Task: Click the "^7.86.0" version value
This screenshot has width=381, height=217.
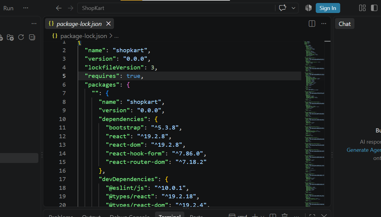Action: click(188, 153)
